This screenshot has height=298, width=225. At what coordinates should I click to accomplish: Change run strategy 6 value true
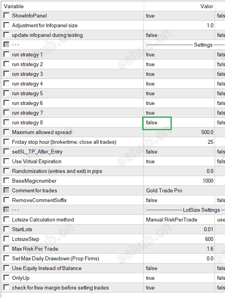(179, 103)
